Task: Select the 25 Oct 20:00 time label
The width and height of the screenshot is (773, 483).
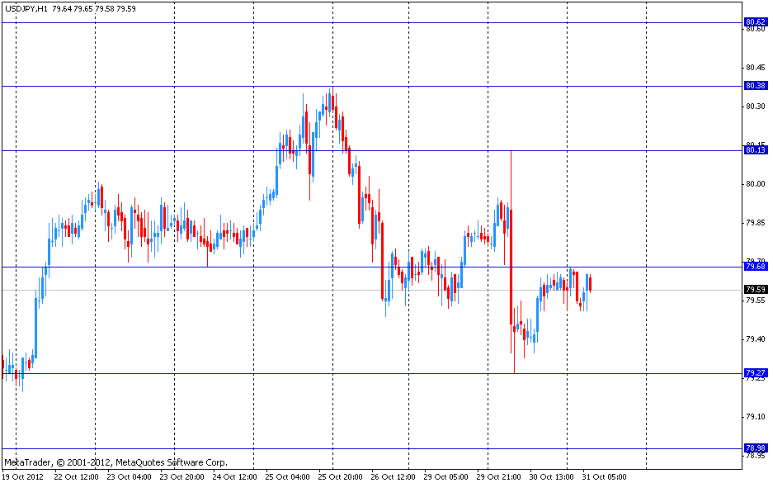Action: (x=341, y=476)
